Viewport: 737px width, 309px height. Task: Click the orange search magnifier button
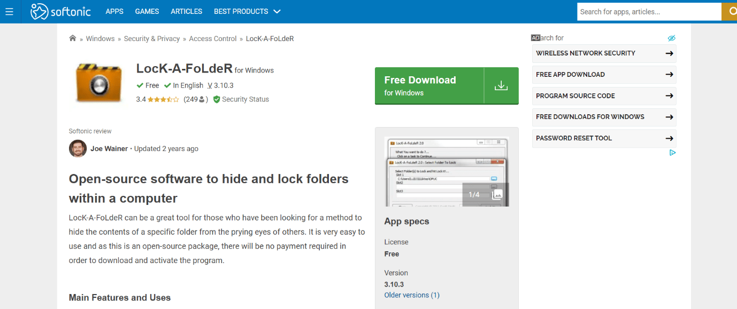click(x=730, y=12)
